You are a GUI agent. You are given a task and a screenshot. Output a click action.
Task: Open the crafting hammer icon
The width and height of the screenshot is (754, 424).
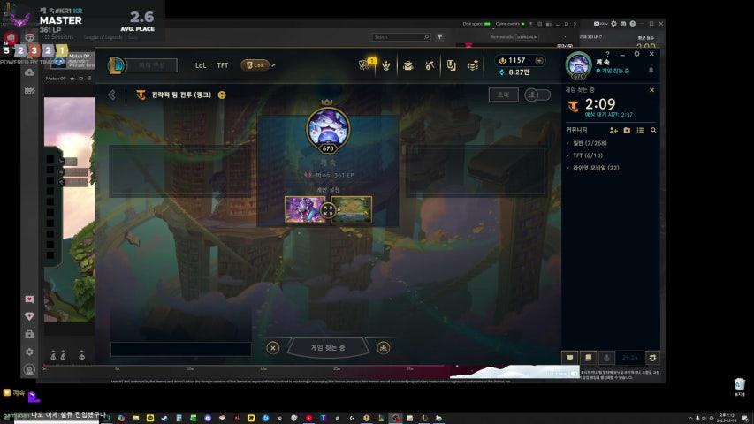click(x=430, y=65)
